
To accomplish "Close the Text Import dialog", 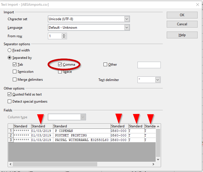I will [x=197, y=5].
